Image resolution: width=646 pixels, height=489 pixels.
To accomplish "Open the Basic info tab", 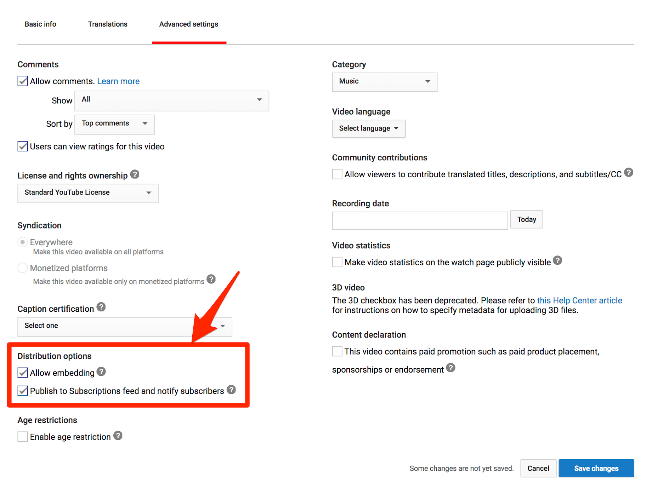I will [x=40, y=24].
